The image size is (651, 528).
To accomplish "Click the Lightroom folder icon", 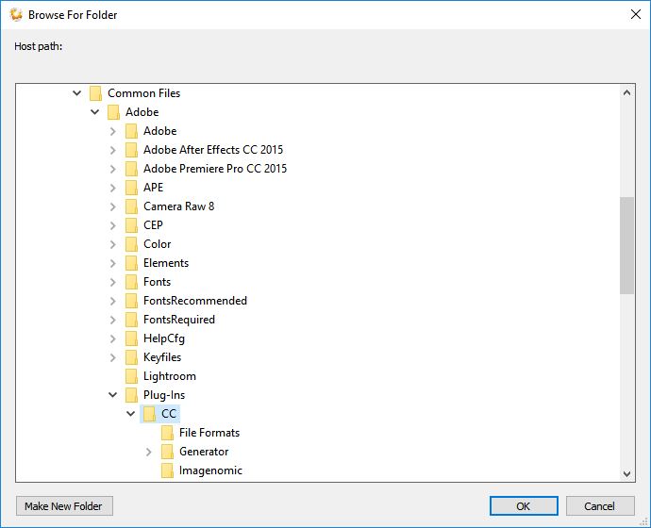I will pos(131,376).
